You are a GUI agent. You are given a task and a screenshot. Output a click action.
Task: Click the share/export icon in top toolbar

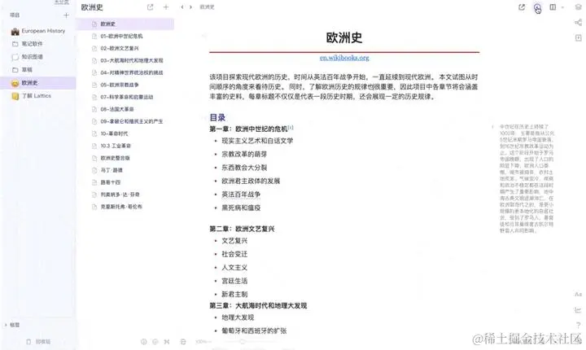(522, 7)
